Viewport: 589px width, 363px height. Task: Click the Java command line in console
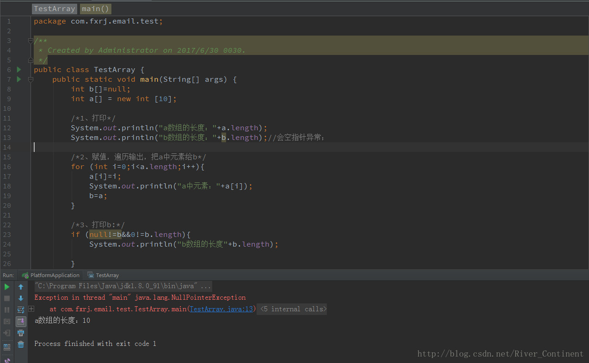[x=123, y=286]
